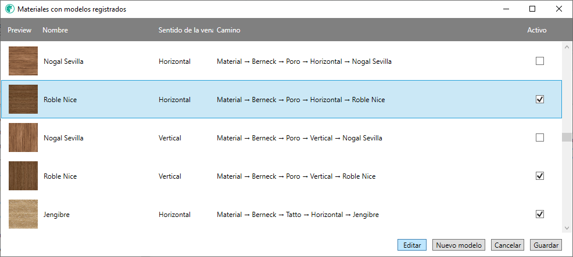Uncheck Activo for Roble Nice Horizontal

(x=540, y=99)
